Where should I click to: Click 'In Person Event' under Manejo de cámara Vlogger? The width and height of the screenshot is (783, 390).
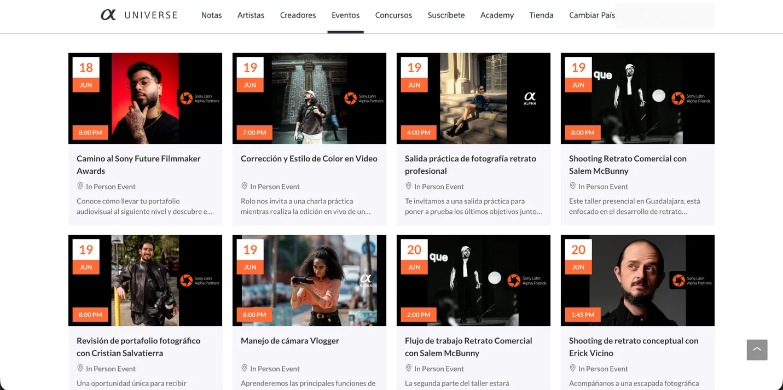275,369
